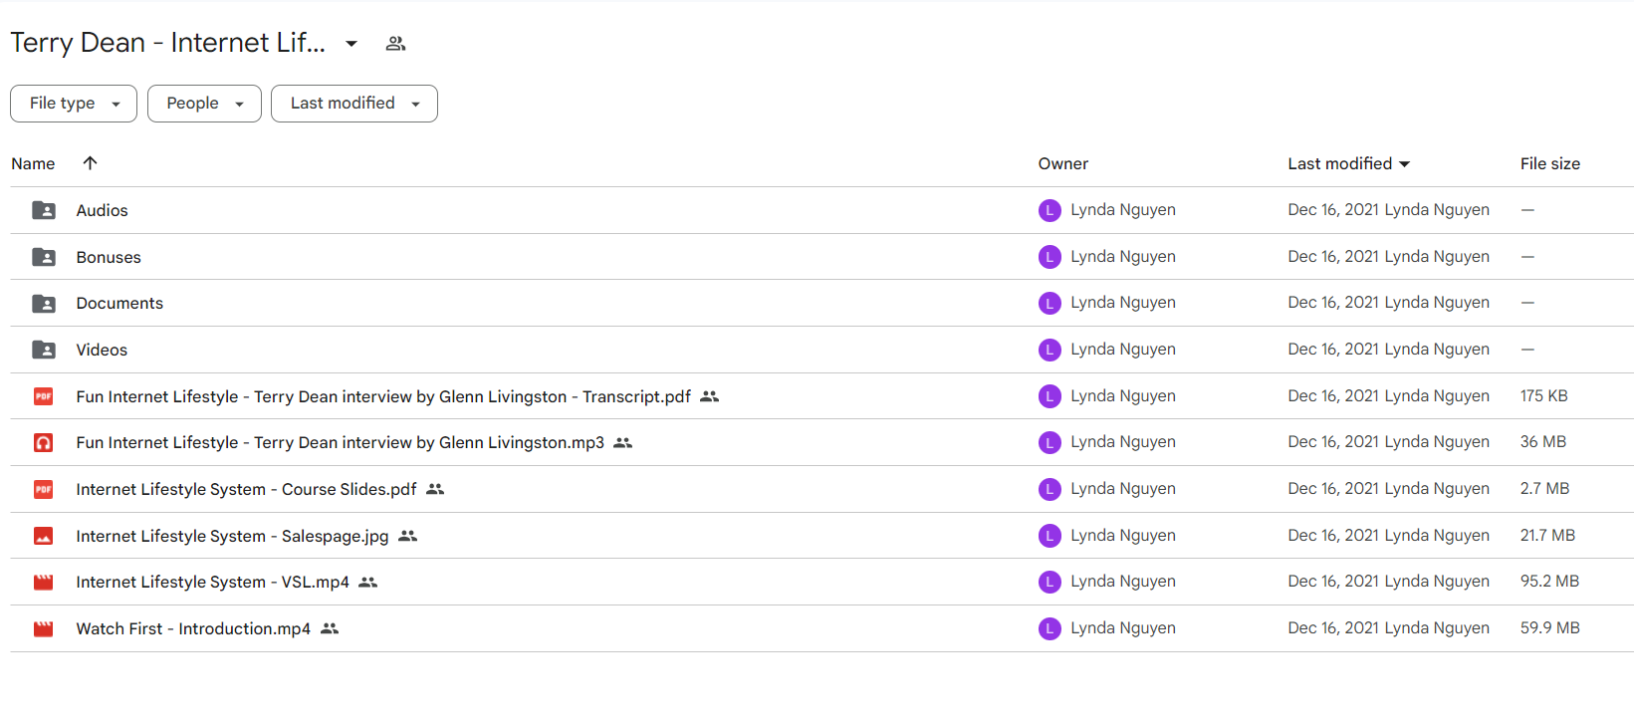This screenshot has height=724, width=1634.
Task: Open the People filter dropdown
Action: pos(204,104)
